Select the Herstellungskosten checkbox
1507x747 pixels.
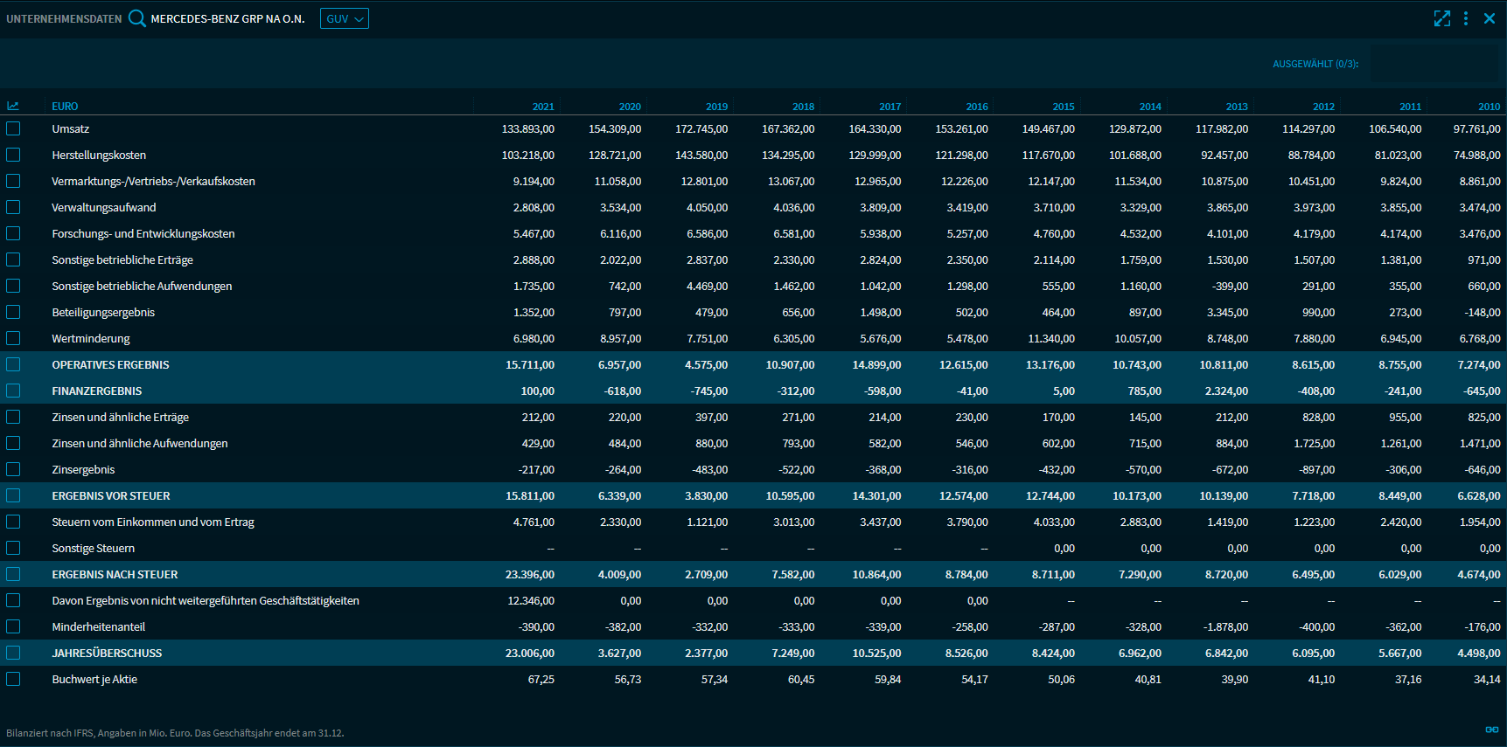(13, 155)
